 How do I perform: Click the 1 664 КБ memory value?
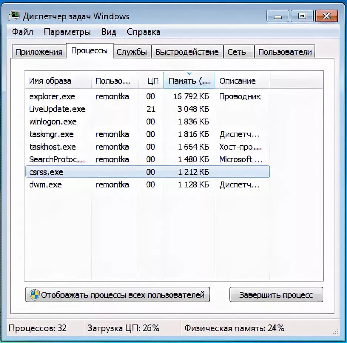point(193,147)
